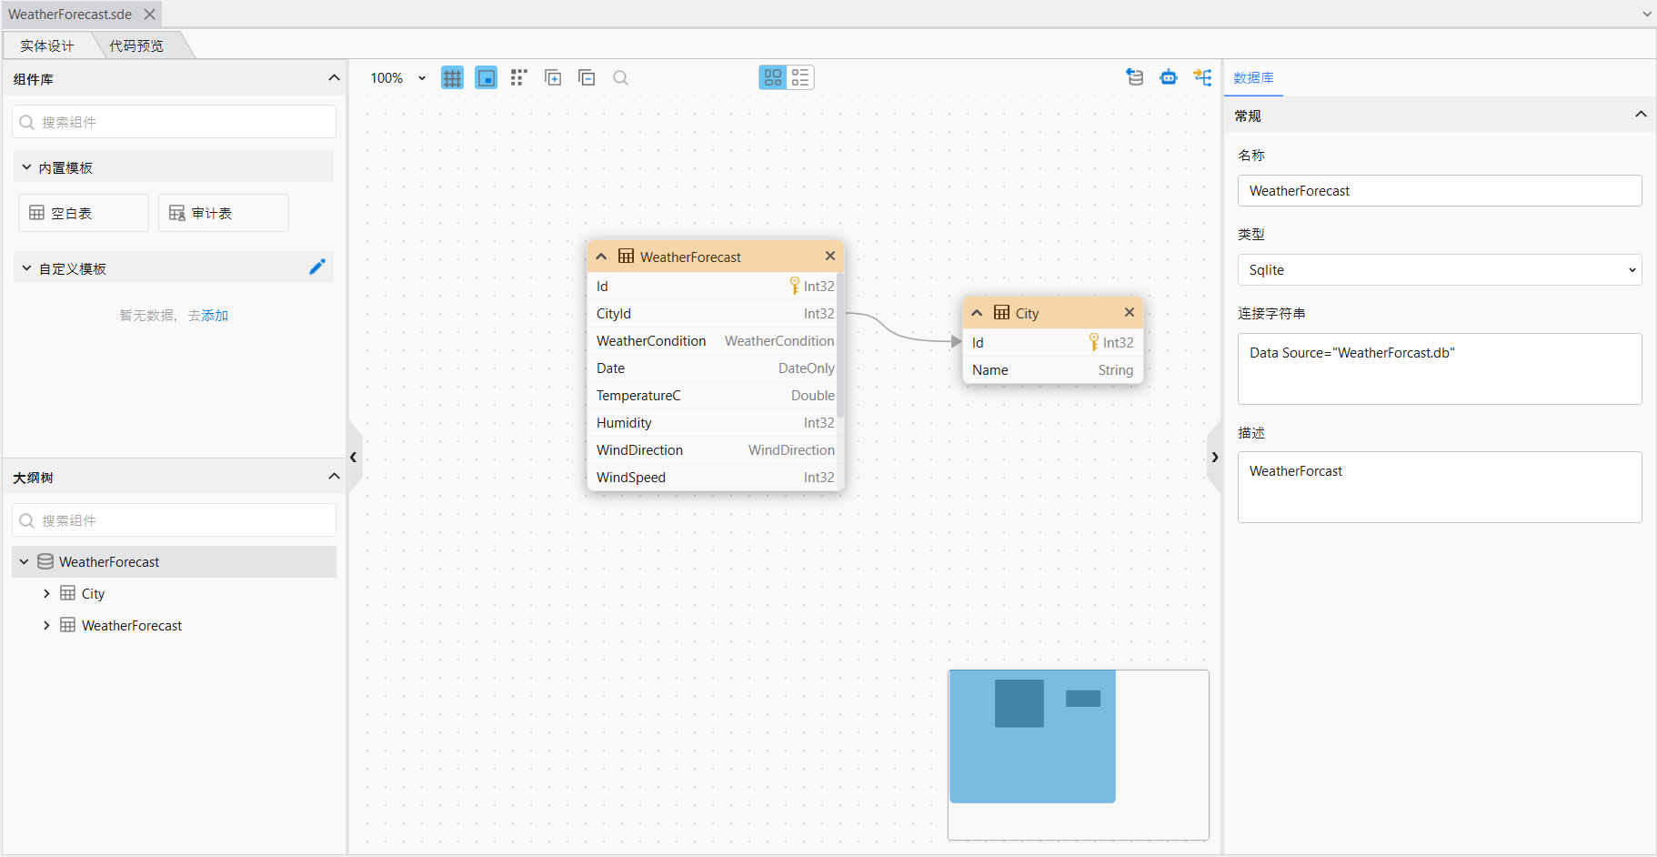1657x857 pixels.
Task: Open the Sqlite database type dropdown
Action: (1439, 270)
